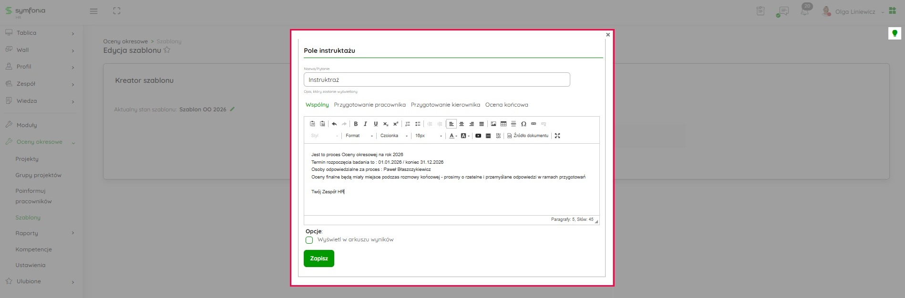Apply italic formatting in the editor
The height and width of the screenshot is (298, 905).
click(x=366, y=124)
